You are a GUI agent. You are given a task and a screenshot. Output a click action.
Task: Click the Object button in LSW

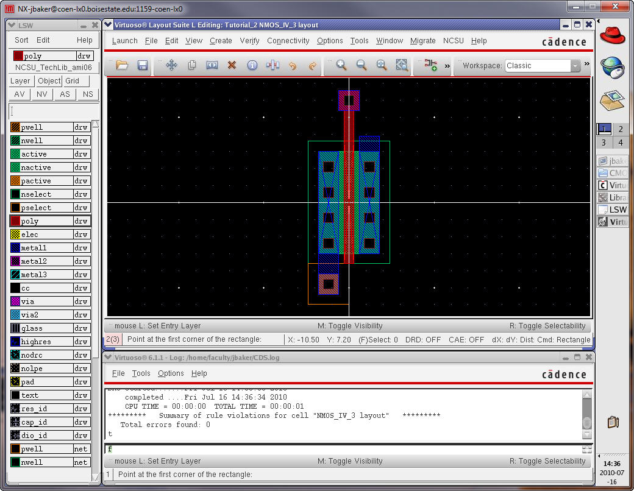coord(49,81)
